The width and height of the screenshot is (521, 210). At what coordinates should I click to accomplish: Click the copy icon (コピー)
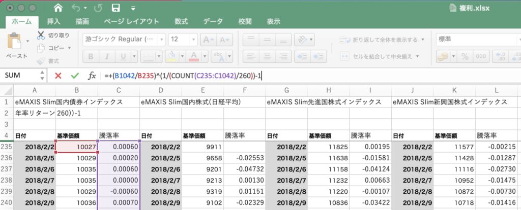pyautogui.click(x=41, y=48)
